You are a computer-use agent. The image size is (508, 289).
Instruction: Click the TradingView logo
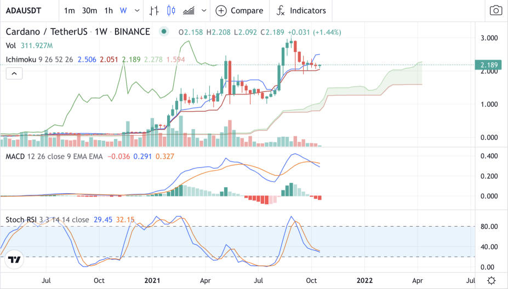tap(15, 259)
